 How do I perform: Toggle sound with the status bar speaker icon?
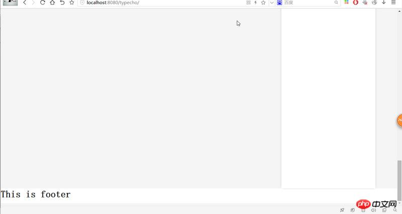pyautogui.click(x=373, y=210)
